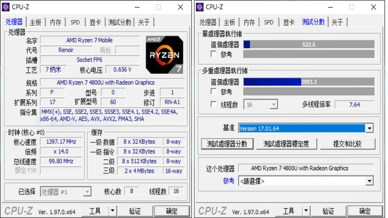The image size is (388, 218).
Task: Switch to 内存 tab in left window
Action: coord(56,22)
